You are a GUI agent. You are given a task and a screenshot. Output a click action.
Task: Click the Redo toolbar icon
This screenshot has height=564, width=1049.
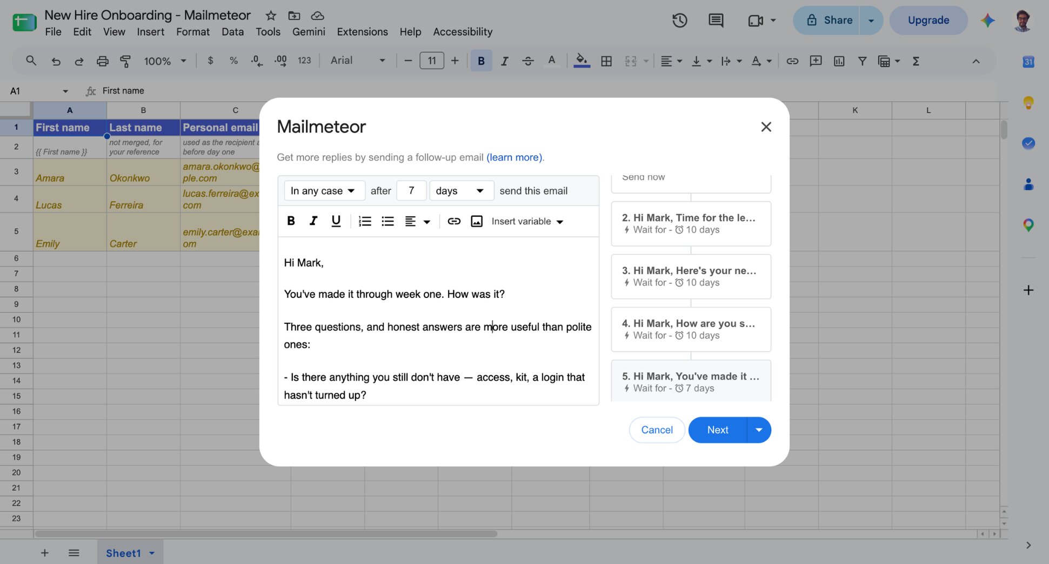point(79,61)
